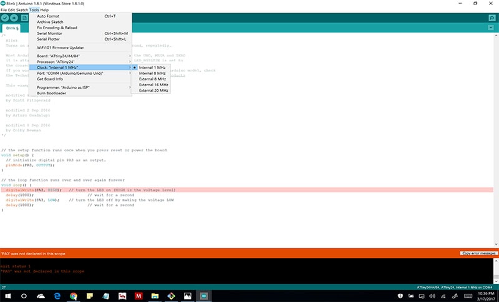Open the battery status tray icon
This screenshot has height=302, width=499.
411,296
